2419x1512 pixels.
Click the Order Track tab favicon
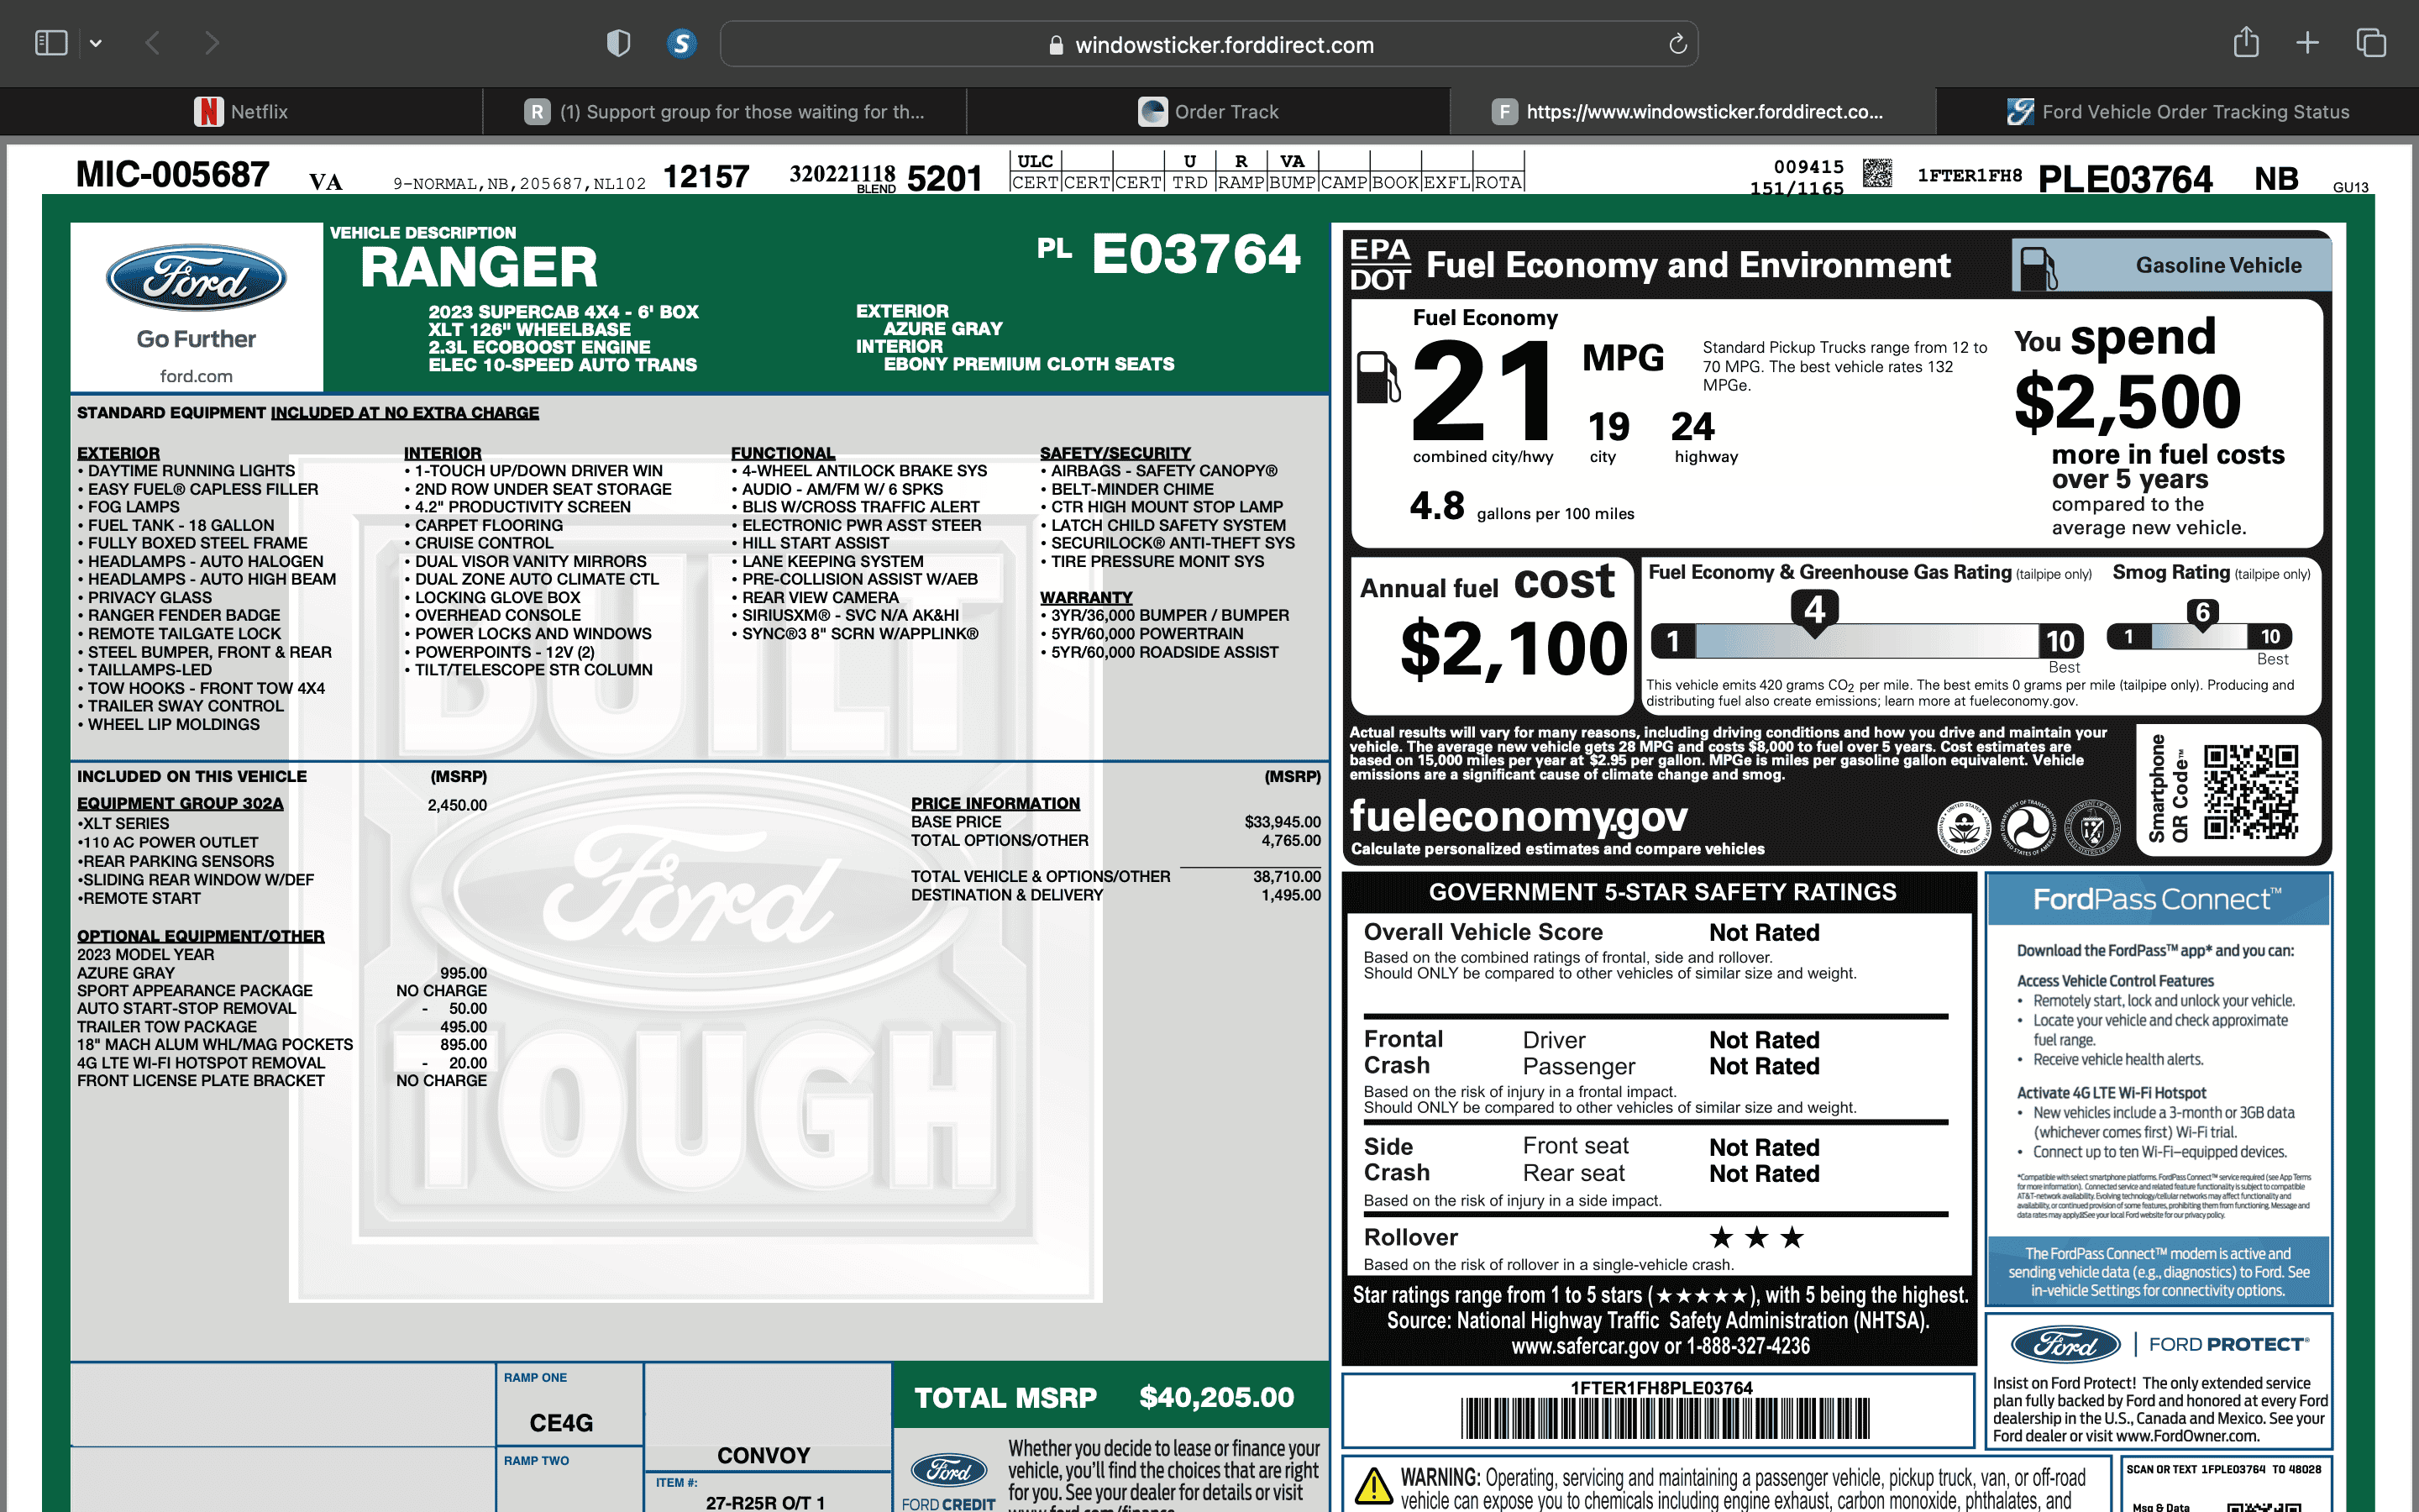(x=1152, y=111)
